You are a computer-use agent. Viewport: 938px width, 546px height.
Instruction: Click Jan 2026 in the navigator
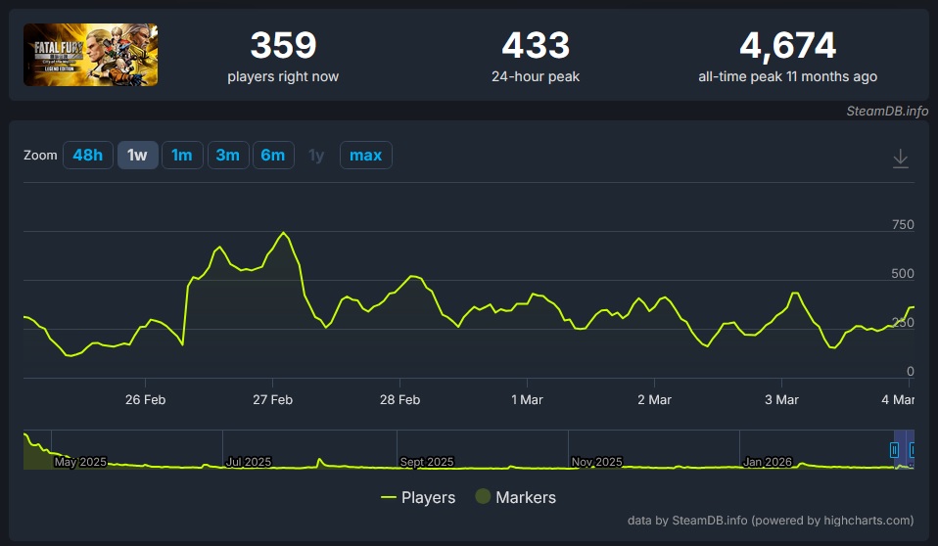click(767, 462)
